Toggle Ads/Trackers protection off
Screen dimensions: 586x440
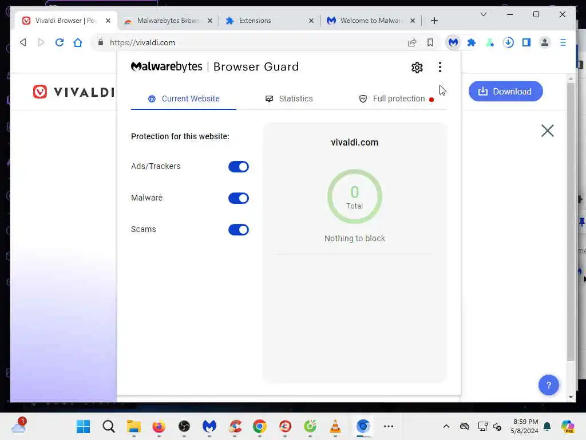click(239, 167)
